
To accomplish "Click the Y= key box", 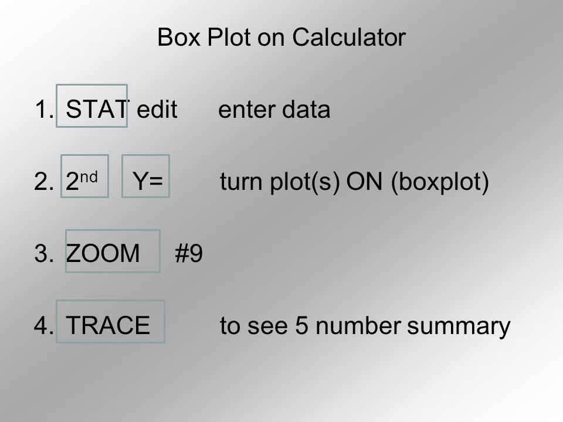I will pos(146,176).
